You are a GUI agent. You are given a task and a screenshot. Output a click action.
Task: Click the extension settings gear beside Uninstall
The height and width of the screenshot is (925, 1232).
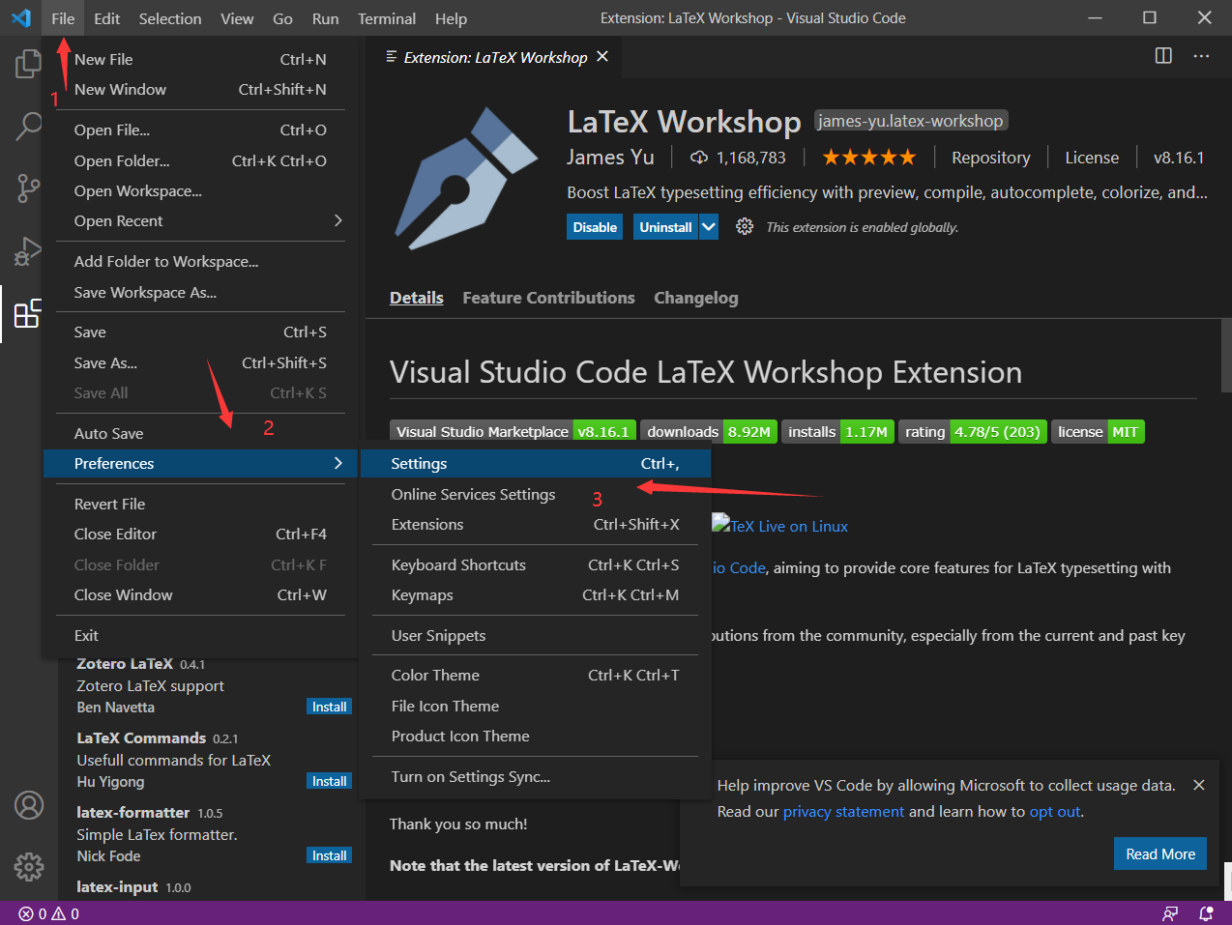coord(744,226)
